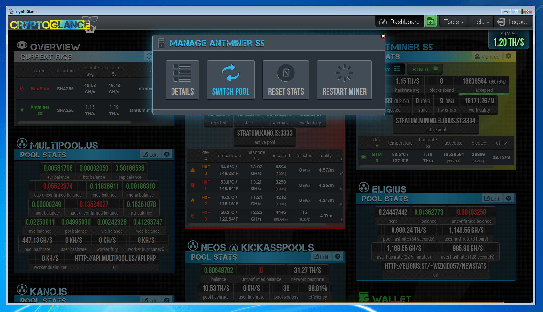The width and height of the screenshot is (543, 312).
Task: Click the green add panel icon
Action: pos(430,22)
